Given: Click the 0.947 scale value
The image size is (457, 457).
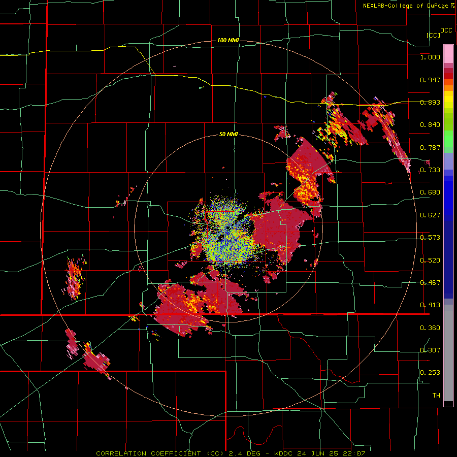Looking at the screenshot, I should pyautogui.click(x=430, y=80).
